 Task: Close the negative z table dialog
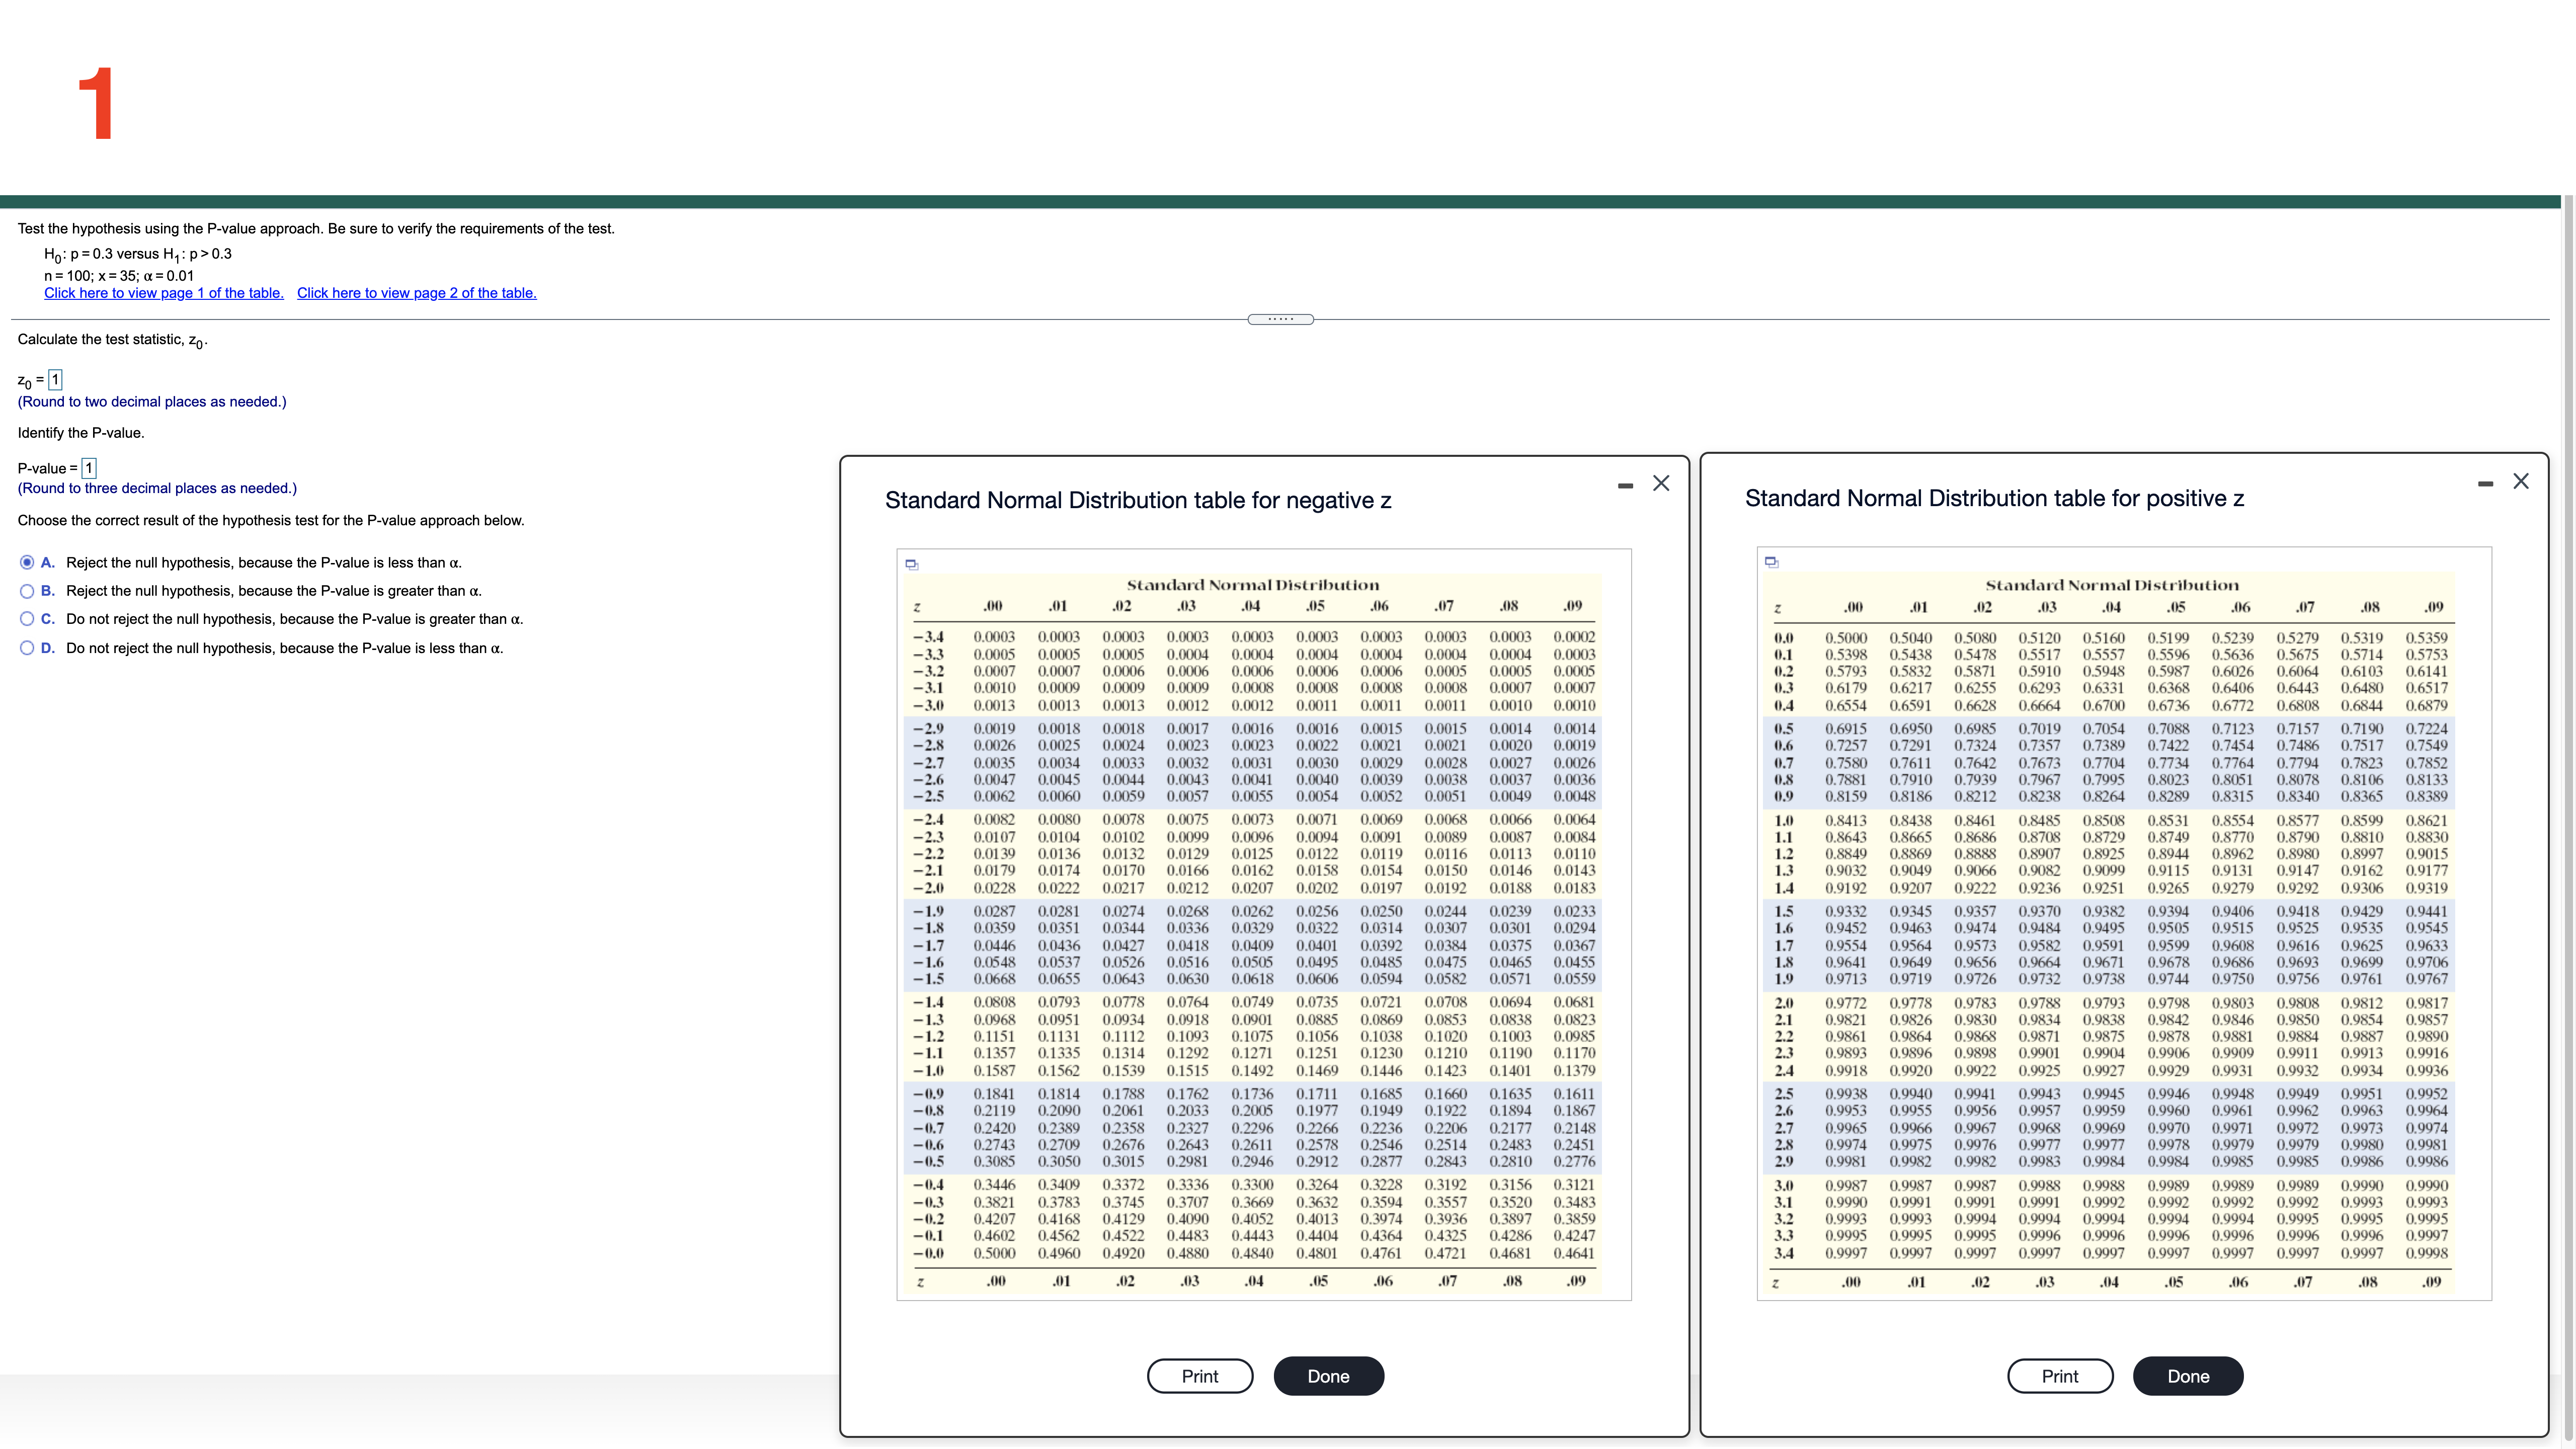1661,483
